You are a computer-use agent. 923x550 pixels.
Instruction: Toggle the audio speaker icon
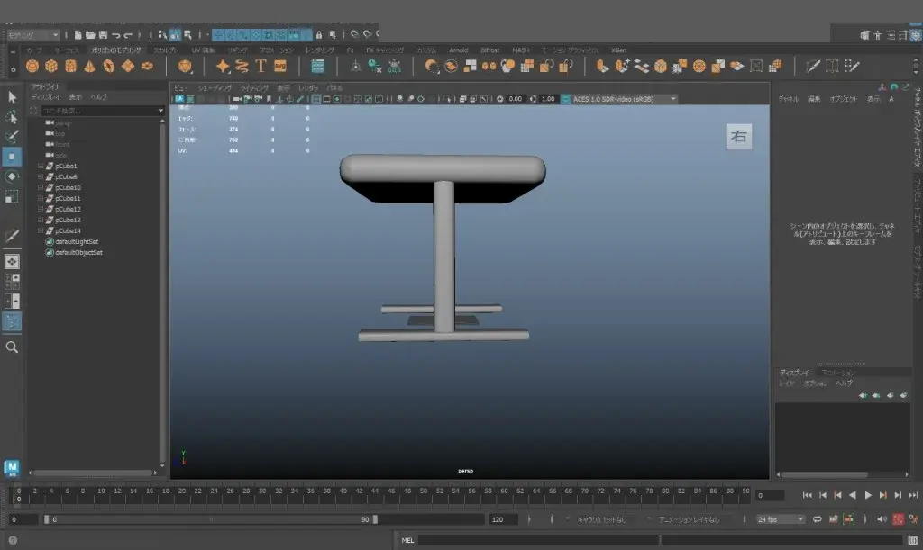click(882, 519)
